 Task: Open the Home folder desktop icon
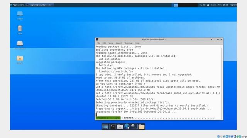pyautogui.click(x=20, y=60)
